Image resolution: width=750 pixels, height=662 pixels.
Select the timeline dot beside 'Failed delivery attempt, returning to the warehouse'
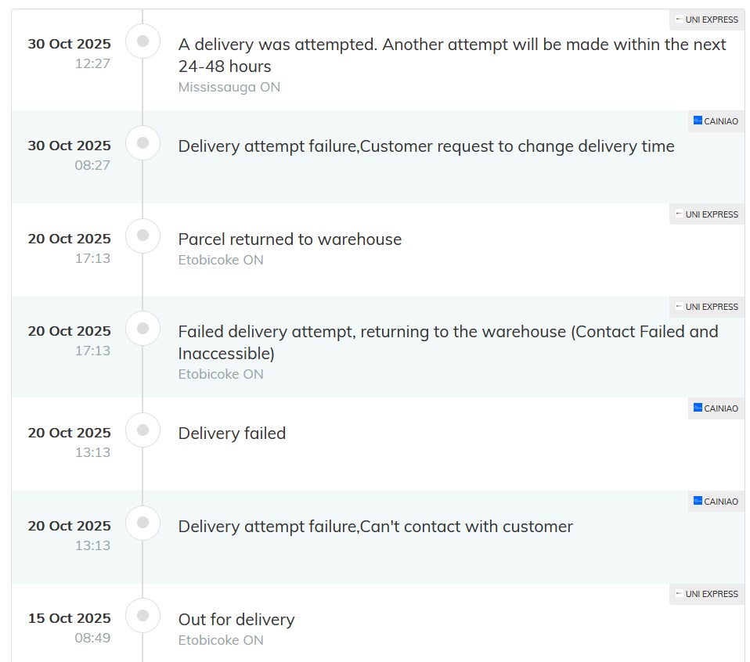point(142,329)
